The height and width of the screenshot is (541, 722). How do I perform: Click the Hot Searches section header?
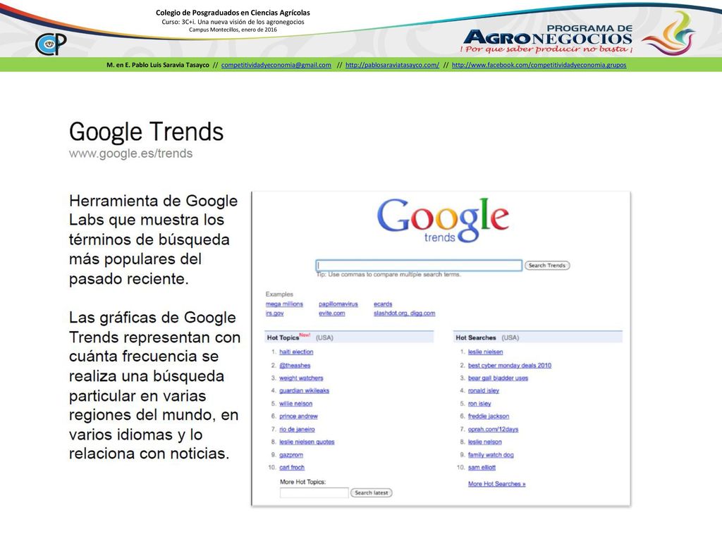(x=538, y=337)
